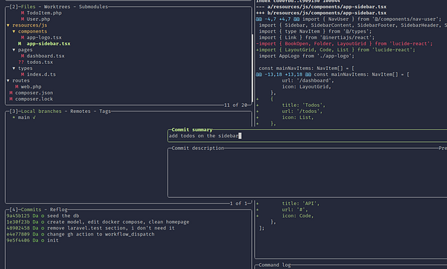The image size is (447, 269).
Task: Click the added icon: List diff line
Action: [285, 117]
